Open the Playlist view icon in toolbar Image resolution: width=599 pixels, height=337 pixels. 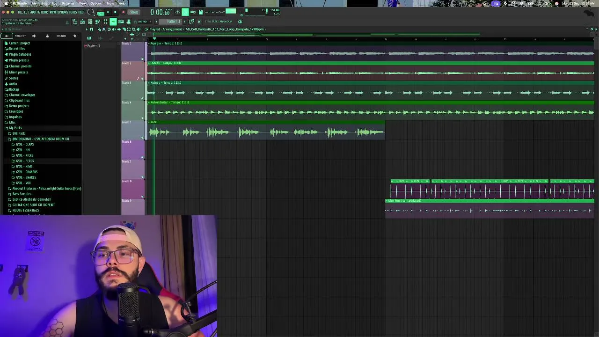click(x=82, y=22)
